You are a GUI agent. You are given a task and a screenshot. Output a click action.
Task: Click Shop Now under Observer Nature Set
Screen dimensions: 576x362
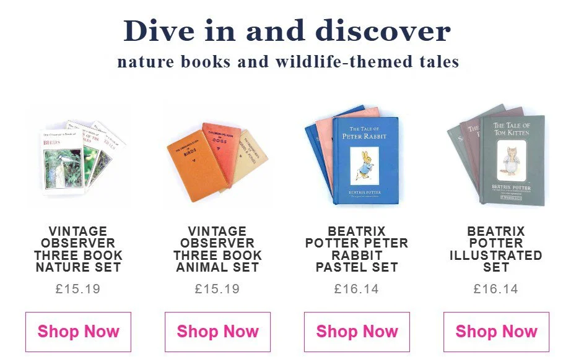(78, 332)
